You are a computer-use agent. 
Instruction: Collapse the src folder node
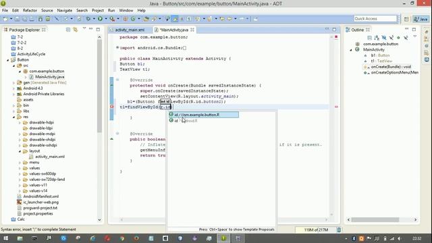[x=13, y=65]
